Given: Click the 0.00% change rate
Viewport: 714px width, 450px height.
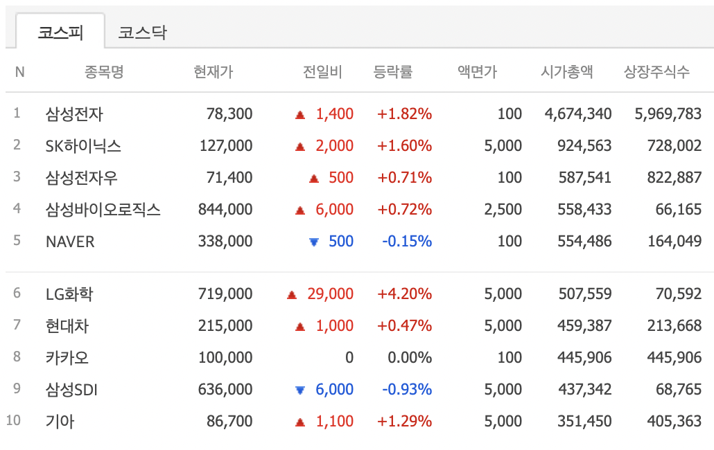Looking at the screenshot, I should tap(410, 357).
